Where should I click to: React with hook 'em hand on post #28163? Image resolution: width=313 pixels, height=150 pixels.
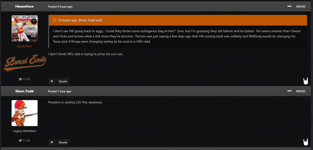coord(305,142)
